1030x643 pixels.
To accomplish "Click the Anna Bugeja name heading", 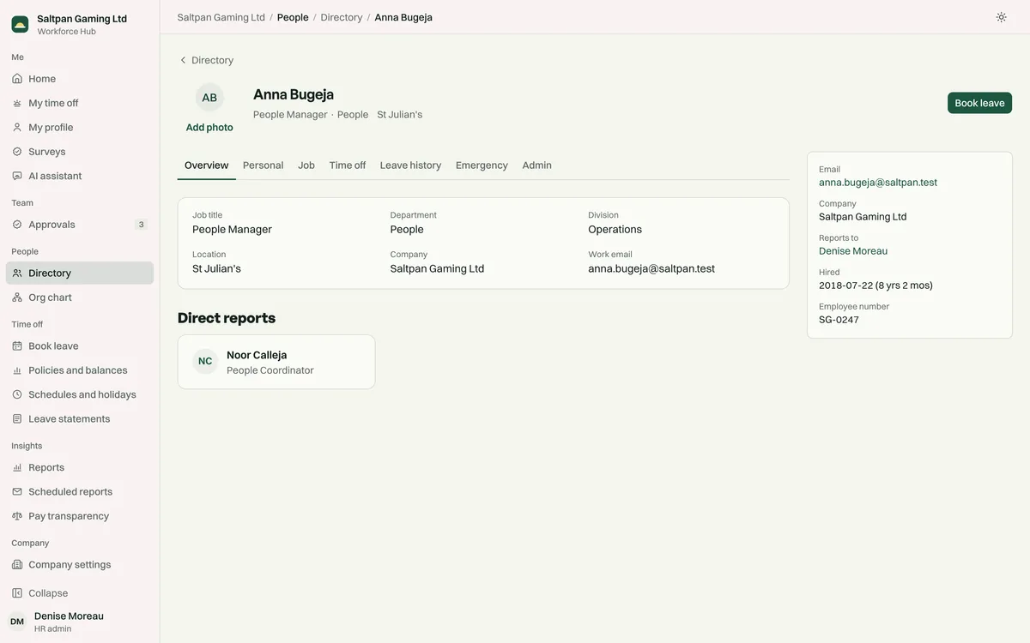I will pyautogui.click(x=294, y=94).
